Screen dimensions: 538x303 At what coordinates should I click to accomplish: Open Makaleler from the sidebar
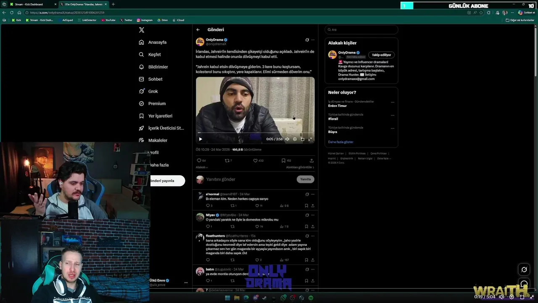click(x=153, y=140)
